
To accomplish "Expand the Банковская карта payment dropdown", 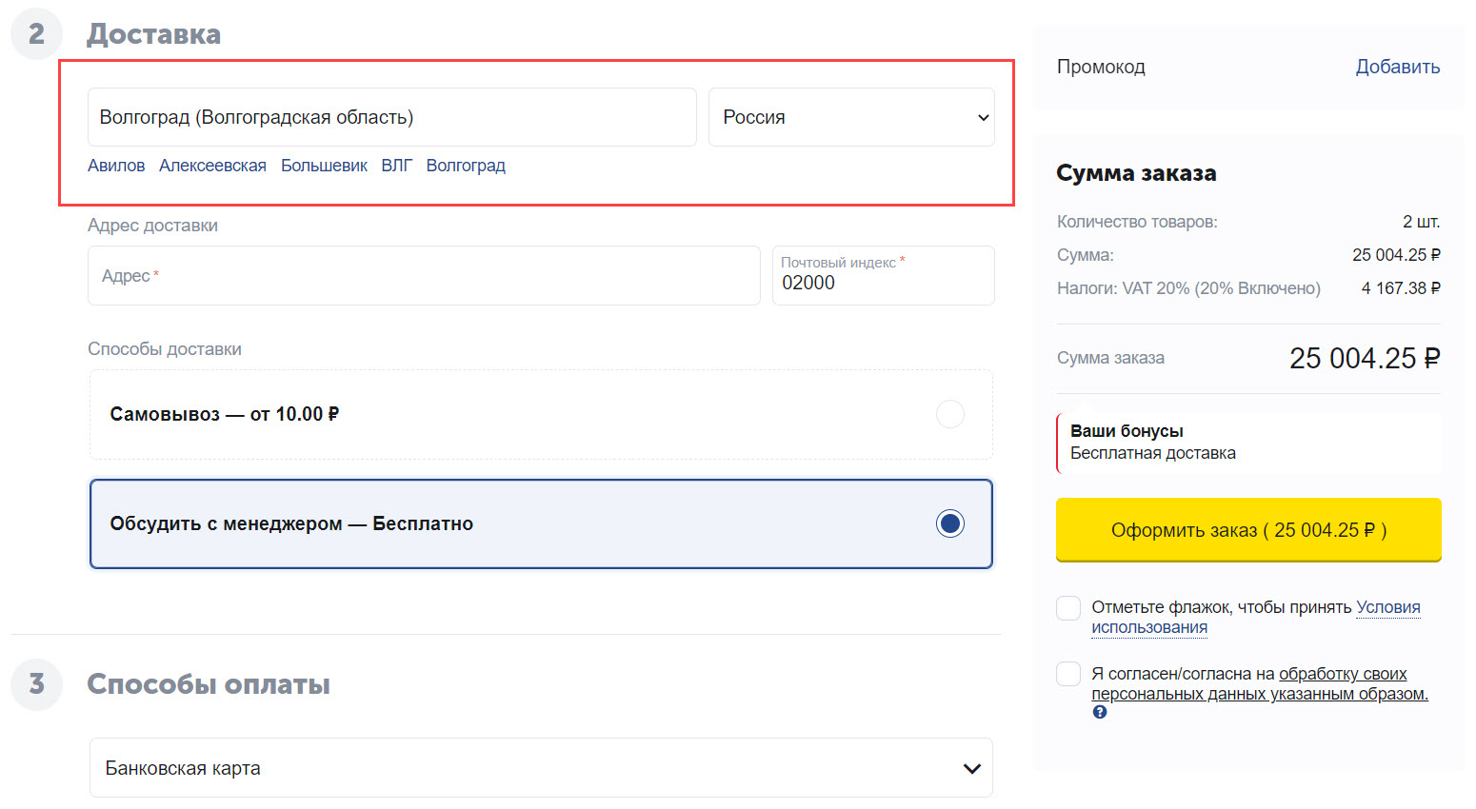I will (541, 768).
